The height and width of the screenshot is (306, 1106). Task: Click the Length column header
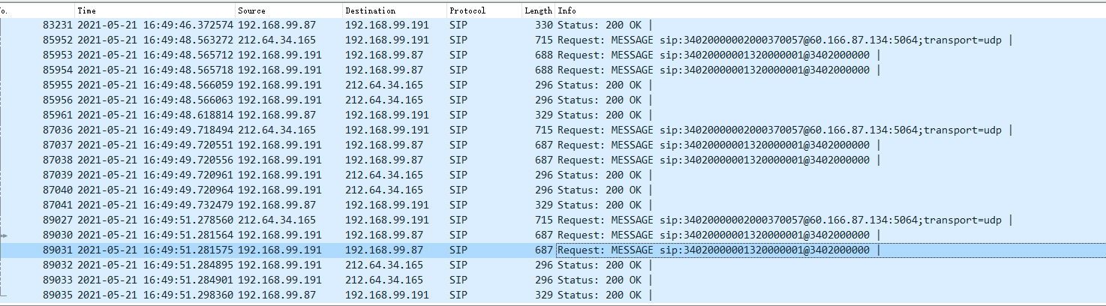(x=538, y=10)
